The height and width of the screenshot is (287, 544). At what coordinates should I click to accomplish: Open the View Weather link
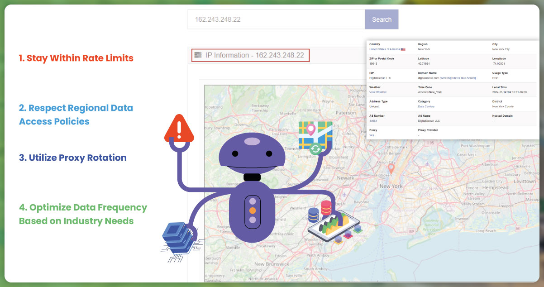[x=378, y=92]
